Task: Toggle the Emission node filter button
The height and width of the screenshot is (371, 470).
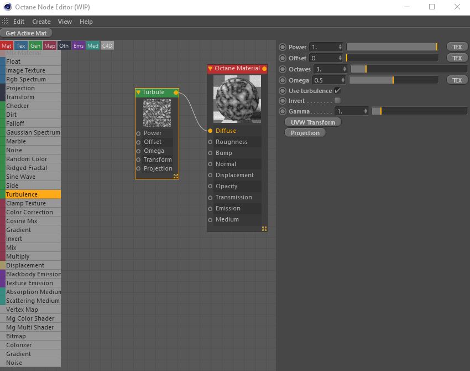Action: (x=79, y=45)
